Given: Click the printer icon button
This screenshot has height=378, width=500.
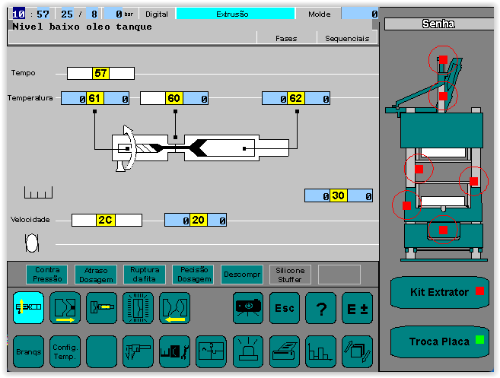Looking at the screenshot, I should coord(284,351).
